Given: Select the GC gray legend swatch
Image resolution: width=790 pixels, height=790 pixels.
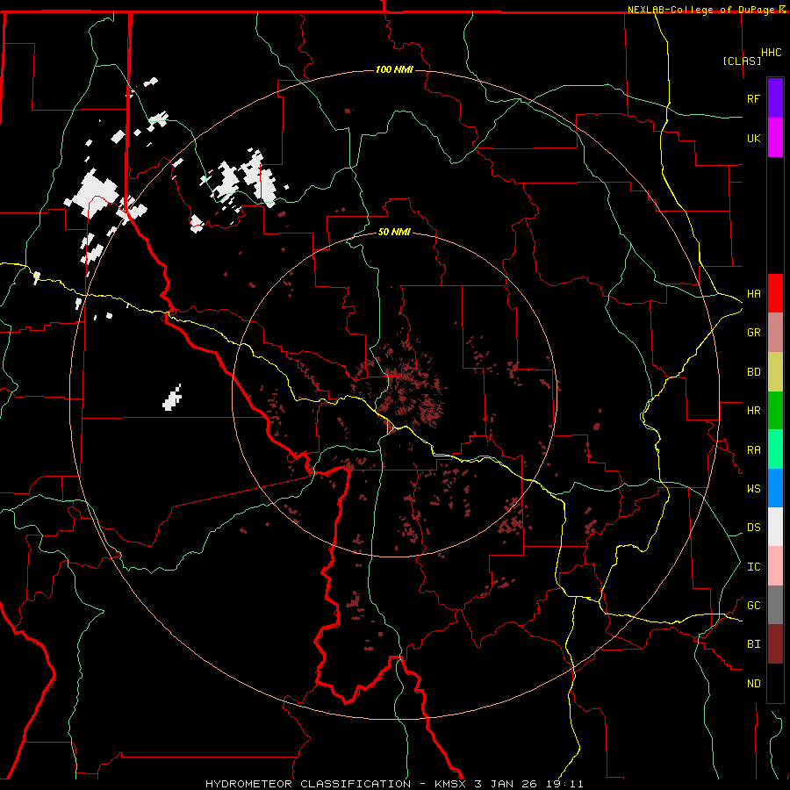Looking at the screenshot, I should (775, 605).
